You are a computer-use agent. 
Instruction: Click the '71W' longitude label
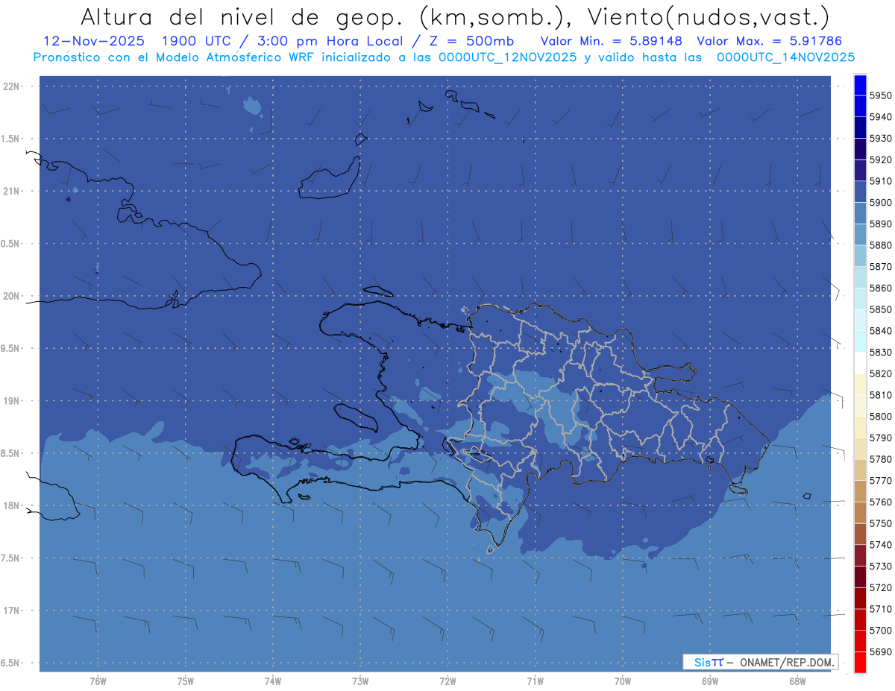point(535,681)
